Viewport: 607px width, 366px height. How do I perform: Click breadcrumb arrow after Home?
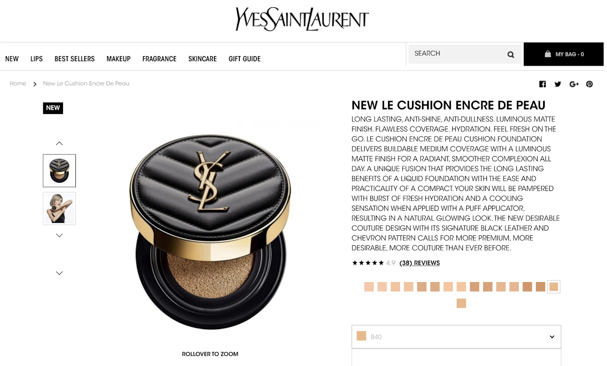(x=35, y=84)
